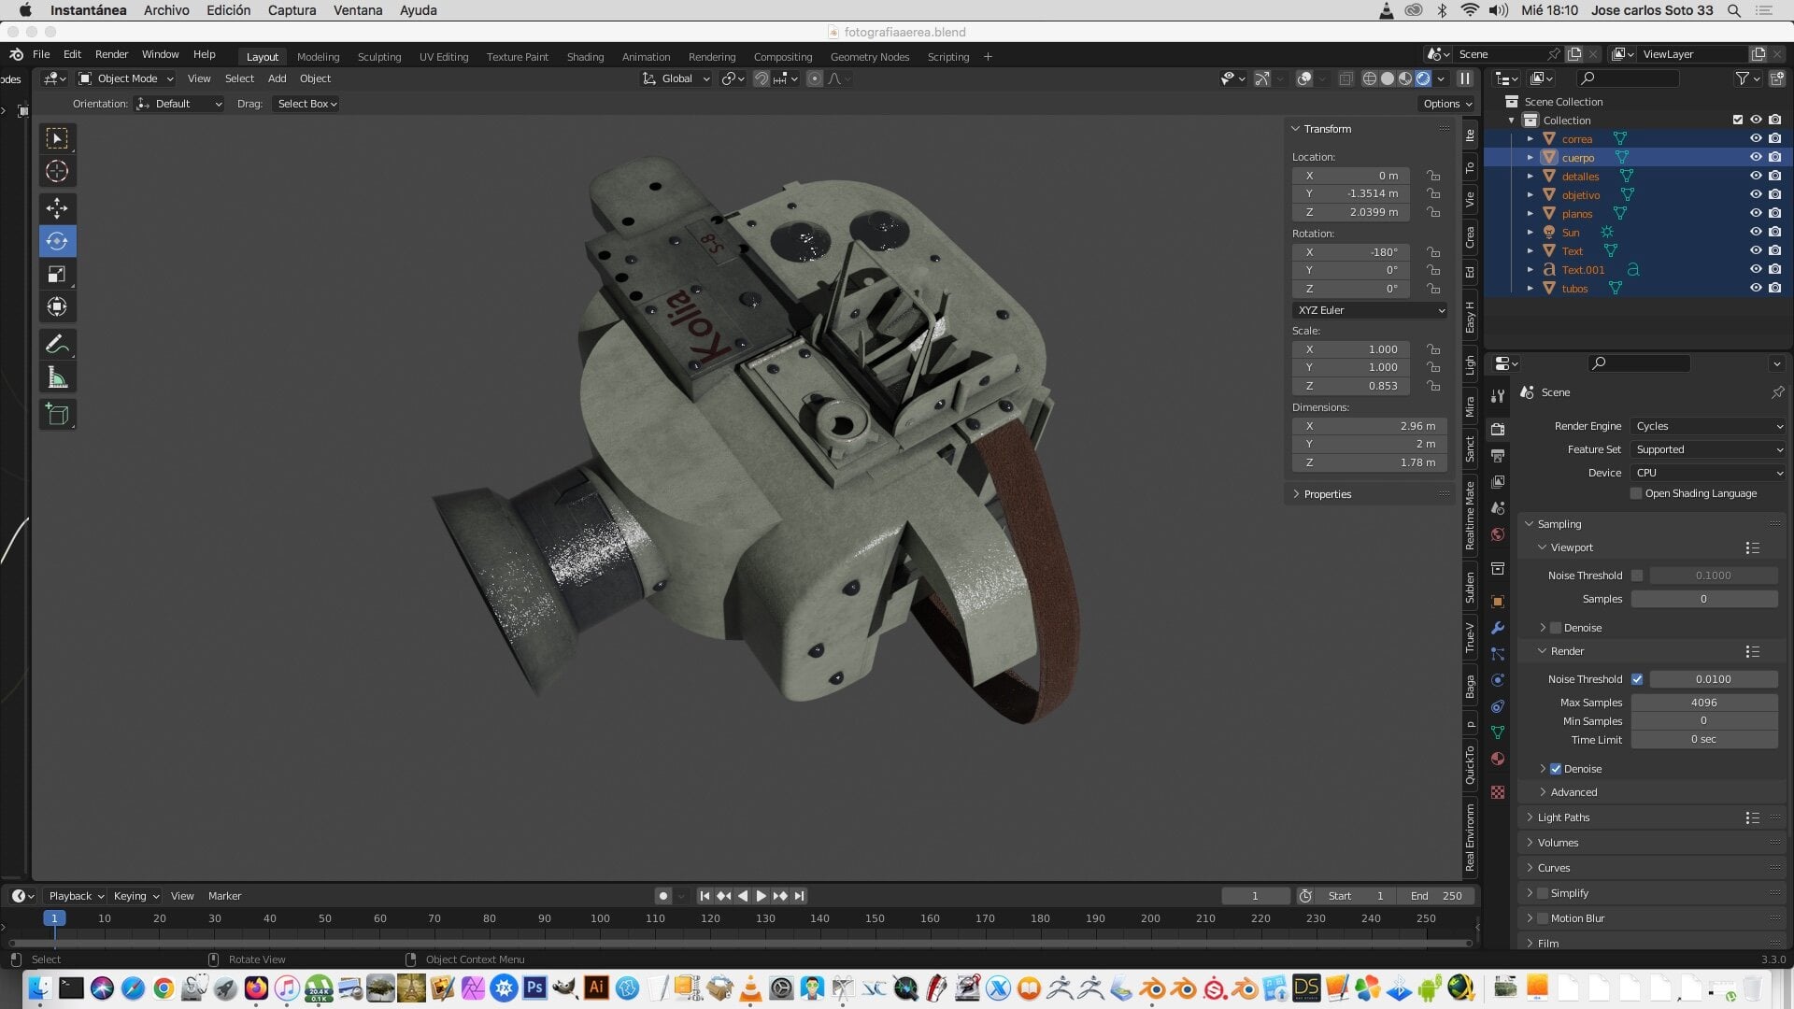The height and width of the screenshot is (1009, 1794).
Task: Expand the Light Paths panel
Action: tap(1563, 817)
